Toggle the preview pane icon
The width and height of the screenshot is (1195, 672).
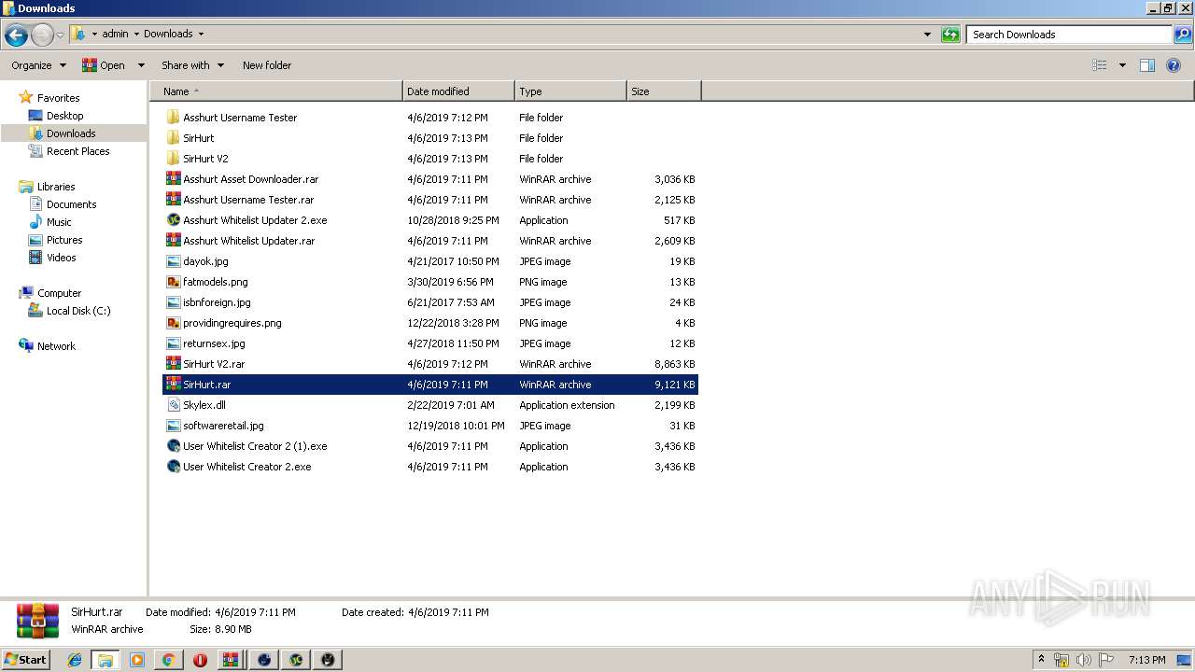(1147, 65)
